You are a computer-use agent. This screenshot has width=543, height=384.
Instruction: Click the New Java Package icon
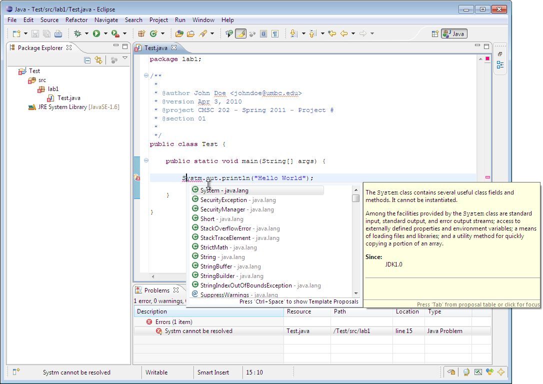pyautogui.click(x=141, y=33)
